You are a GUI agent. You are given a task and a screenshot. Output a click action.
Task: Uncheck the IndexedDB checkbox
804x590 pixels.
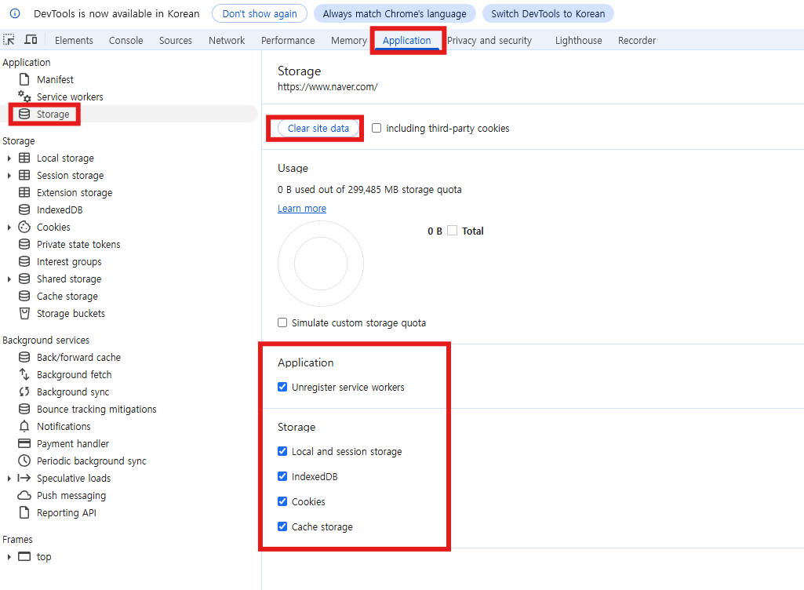pos(282,476)
